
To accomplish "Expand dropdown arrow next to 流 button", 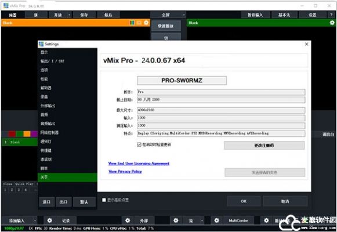I will [x=202, y=220].
